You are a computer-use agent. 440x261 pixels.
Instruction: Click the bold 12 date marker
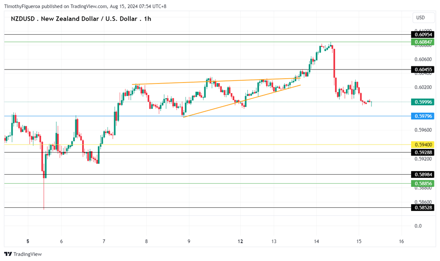(x=241, y=242)
